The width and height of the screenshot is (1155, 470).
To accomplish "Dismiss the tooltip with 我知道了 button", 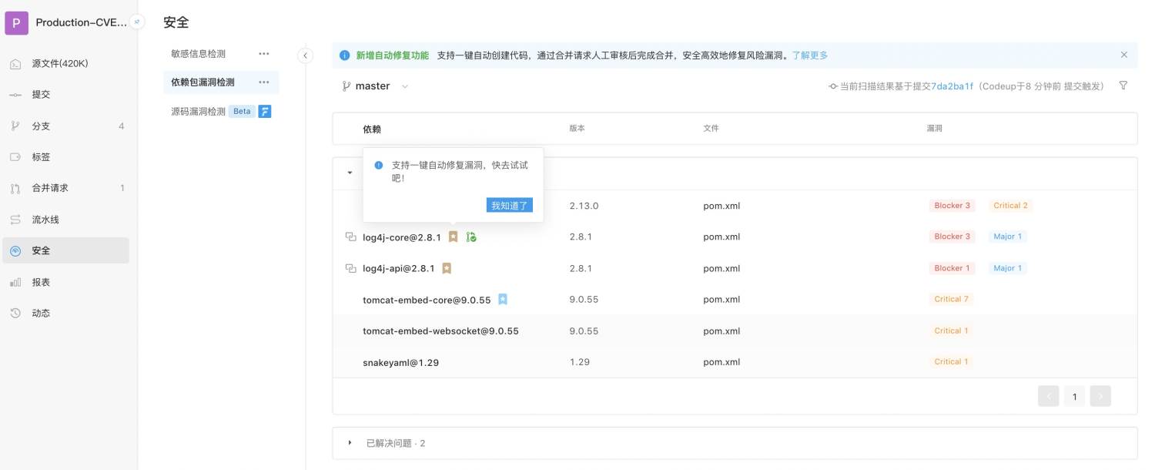I will (509, 205).
